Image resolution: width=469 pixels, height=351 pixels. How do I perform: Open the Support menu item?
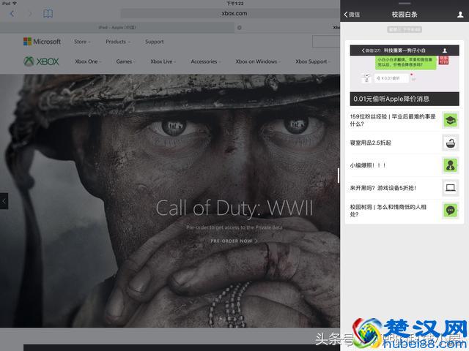[x=155, y=42]
